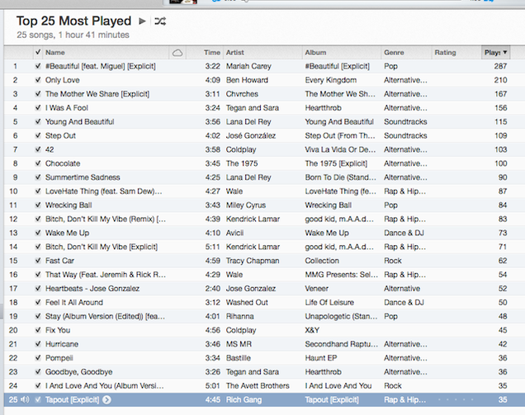Play the Top 25 Most Played playlist

pyautogui.click(x=142, y=21)
